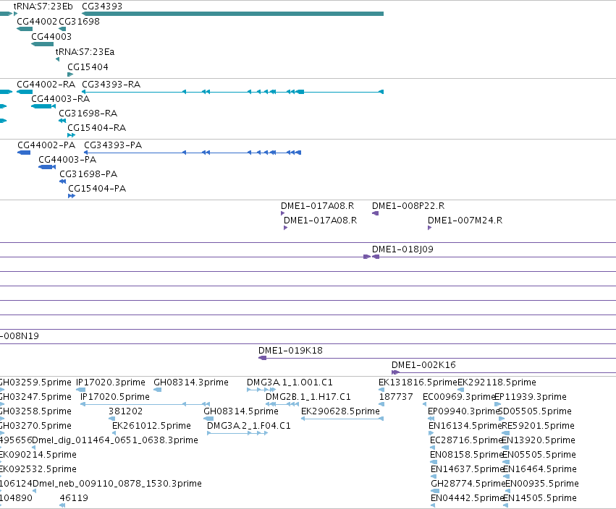Image resolution: width=616 pixels, height=509 pixels.
Task: Click the DME1-018J09 BAC label
Action: [402, 249]
